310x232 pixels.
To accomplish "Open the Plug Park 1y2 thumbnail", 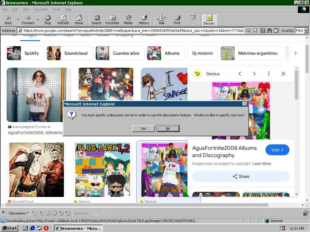I will click(x=103, y=170).
